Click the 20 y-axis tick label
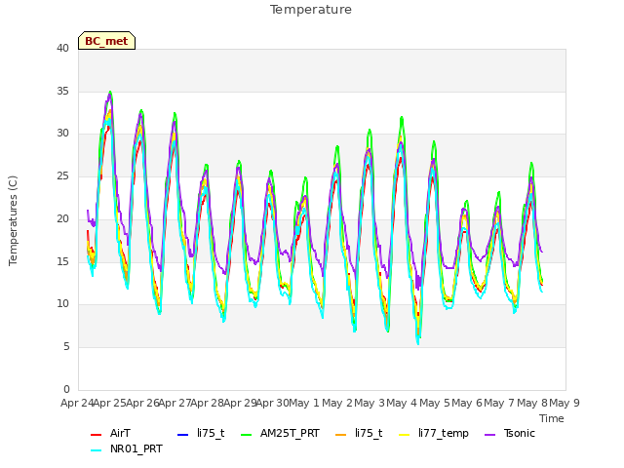The image size is (624, 468). click(62, 218)
